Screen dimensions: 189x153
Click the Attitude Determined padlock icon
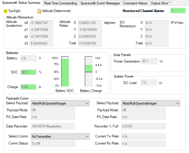(39, 11)
